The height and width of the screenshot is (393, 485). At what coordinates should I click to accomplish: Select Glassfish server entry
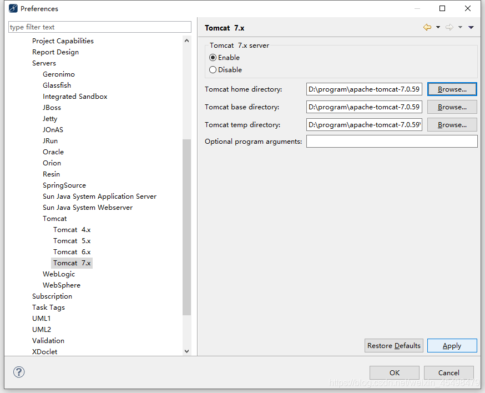click(57, 85)
